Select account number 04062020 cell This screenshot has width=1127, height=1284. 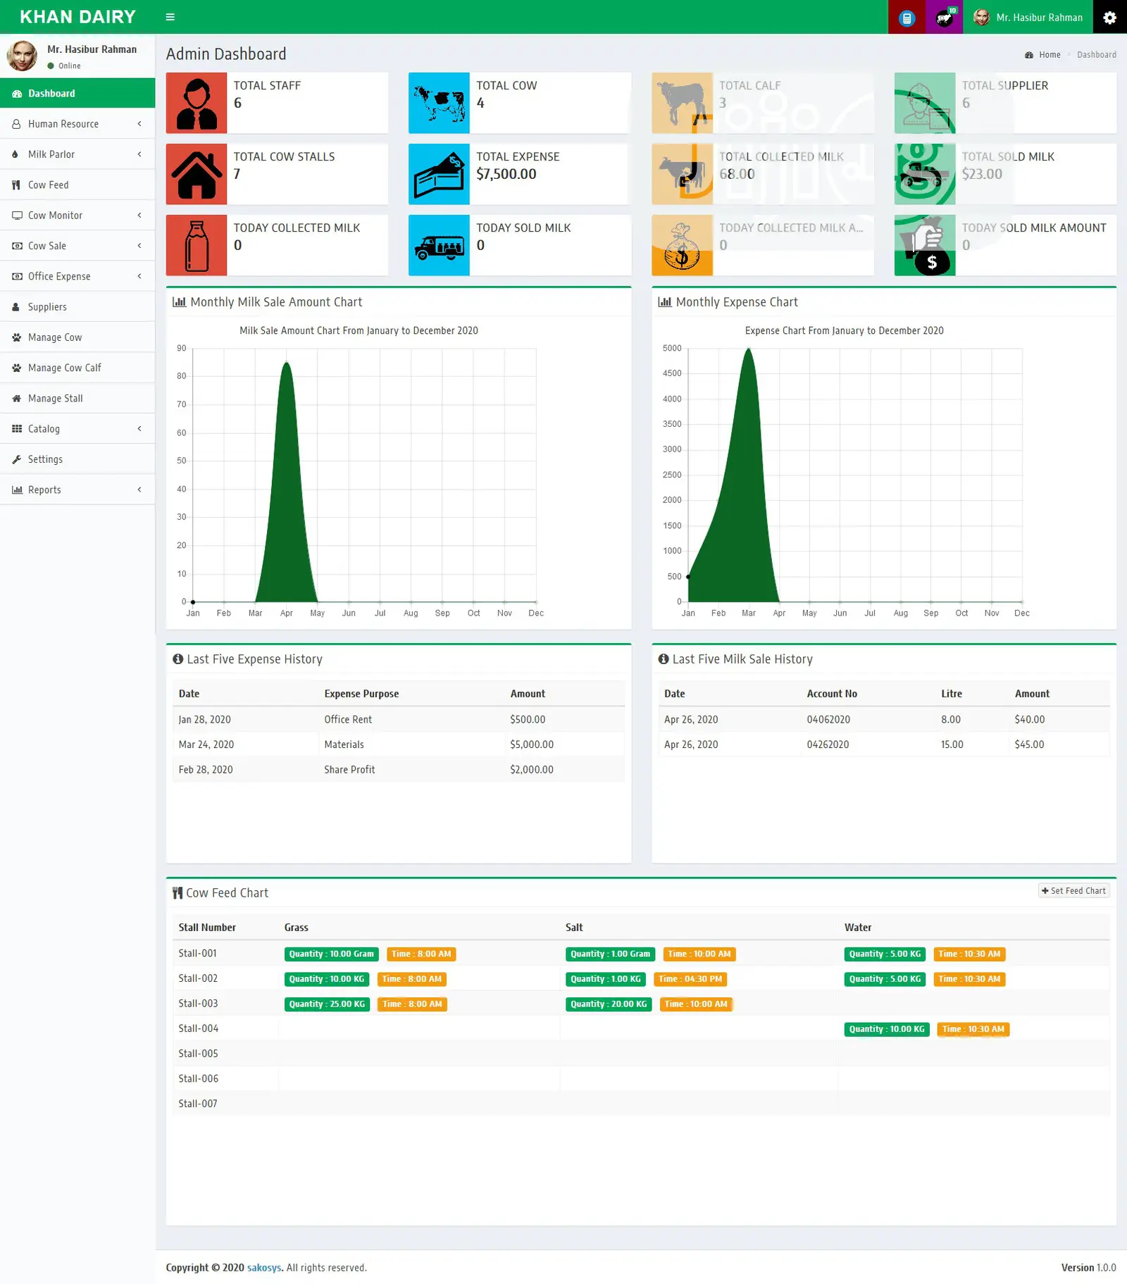pyautogui.click(x=868, y=720)
